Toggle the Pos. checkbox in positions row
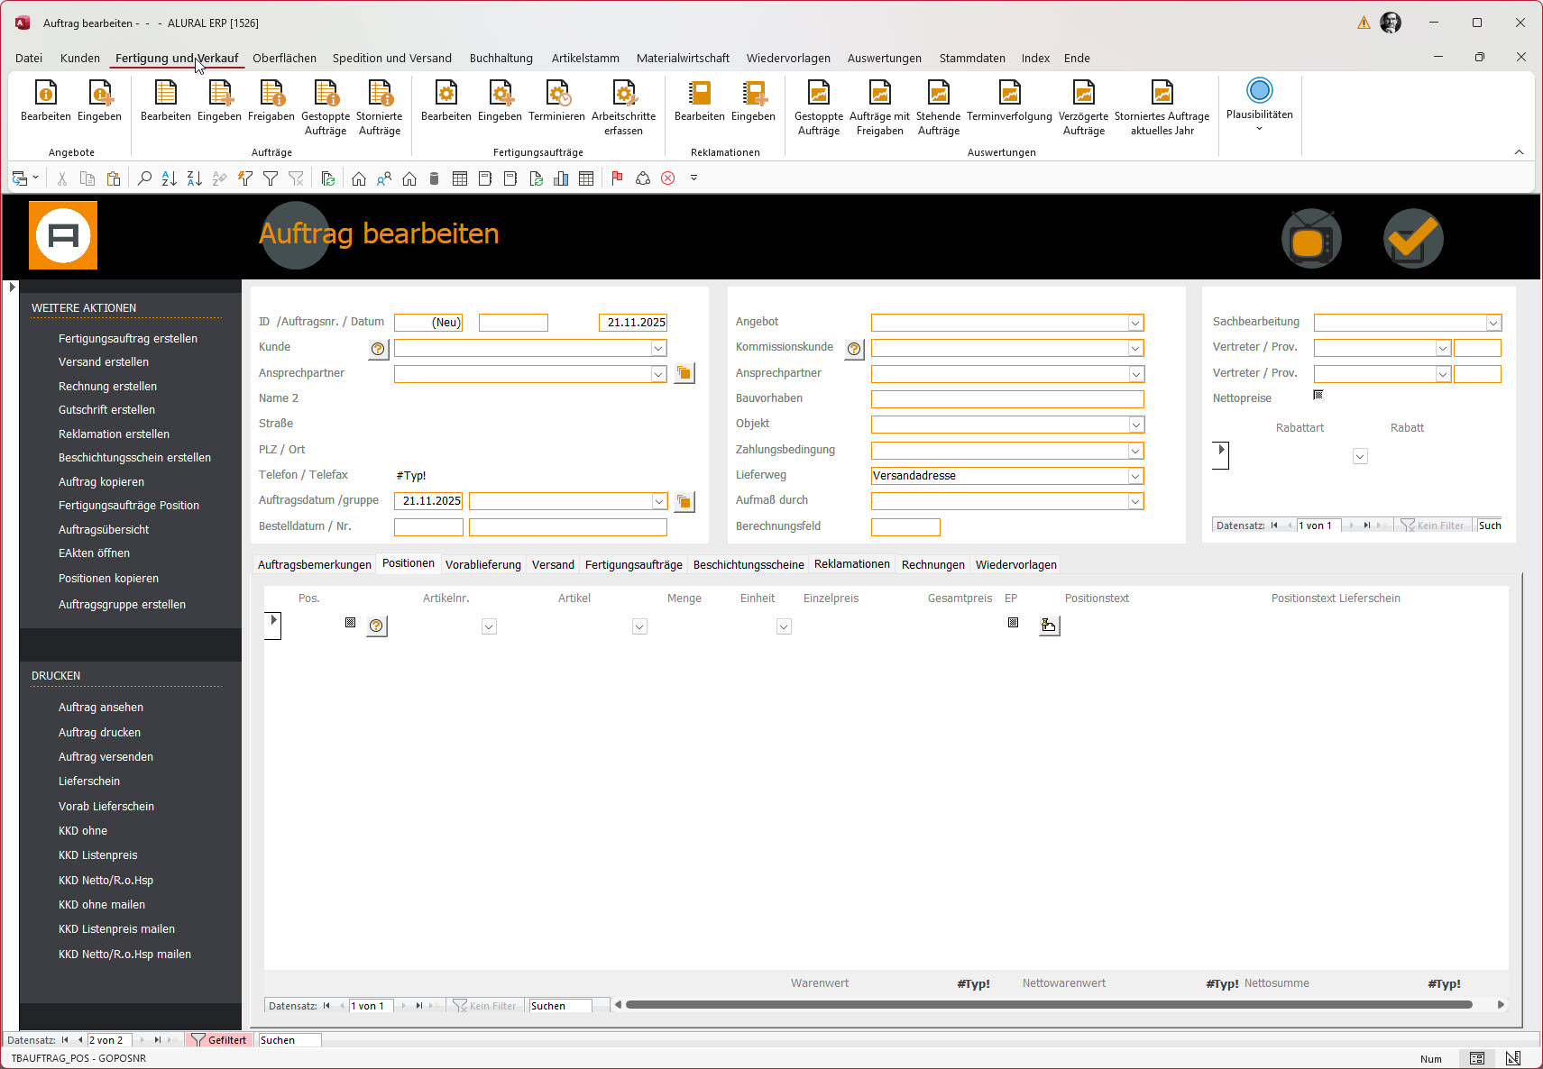This screenshot has width=1543, height=1069. [350, 623]
